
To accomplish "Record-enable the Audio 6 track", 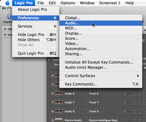I will [134, 93].
